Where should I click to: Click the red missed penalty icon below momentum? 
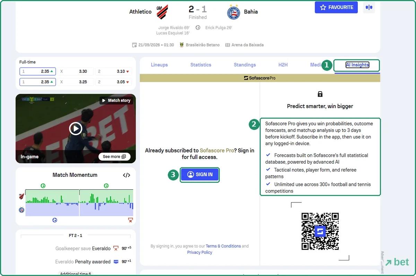[130, 220]
